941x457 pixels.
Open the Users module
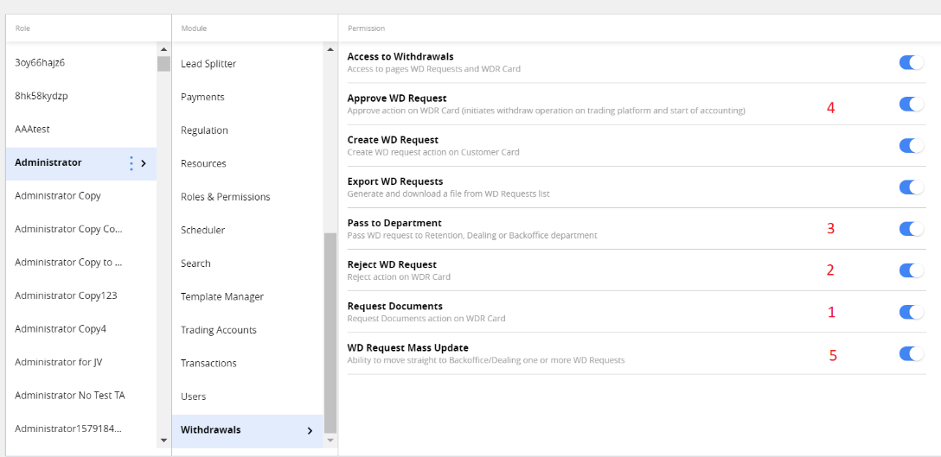247,397
